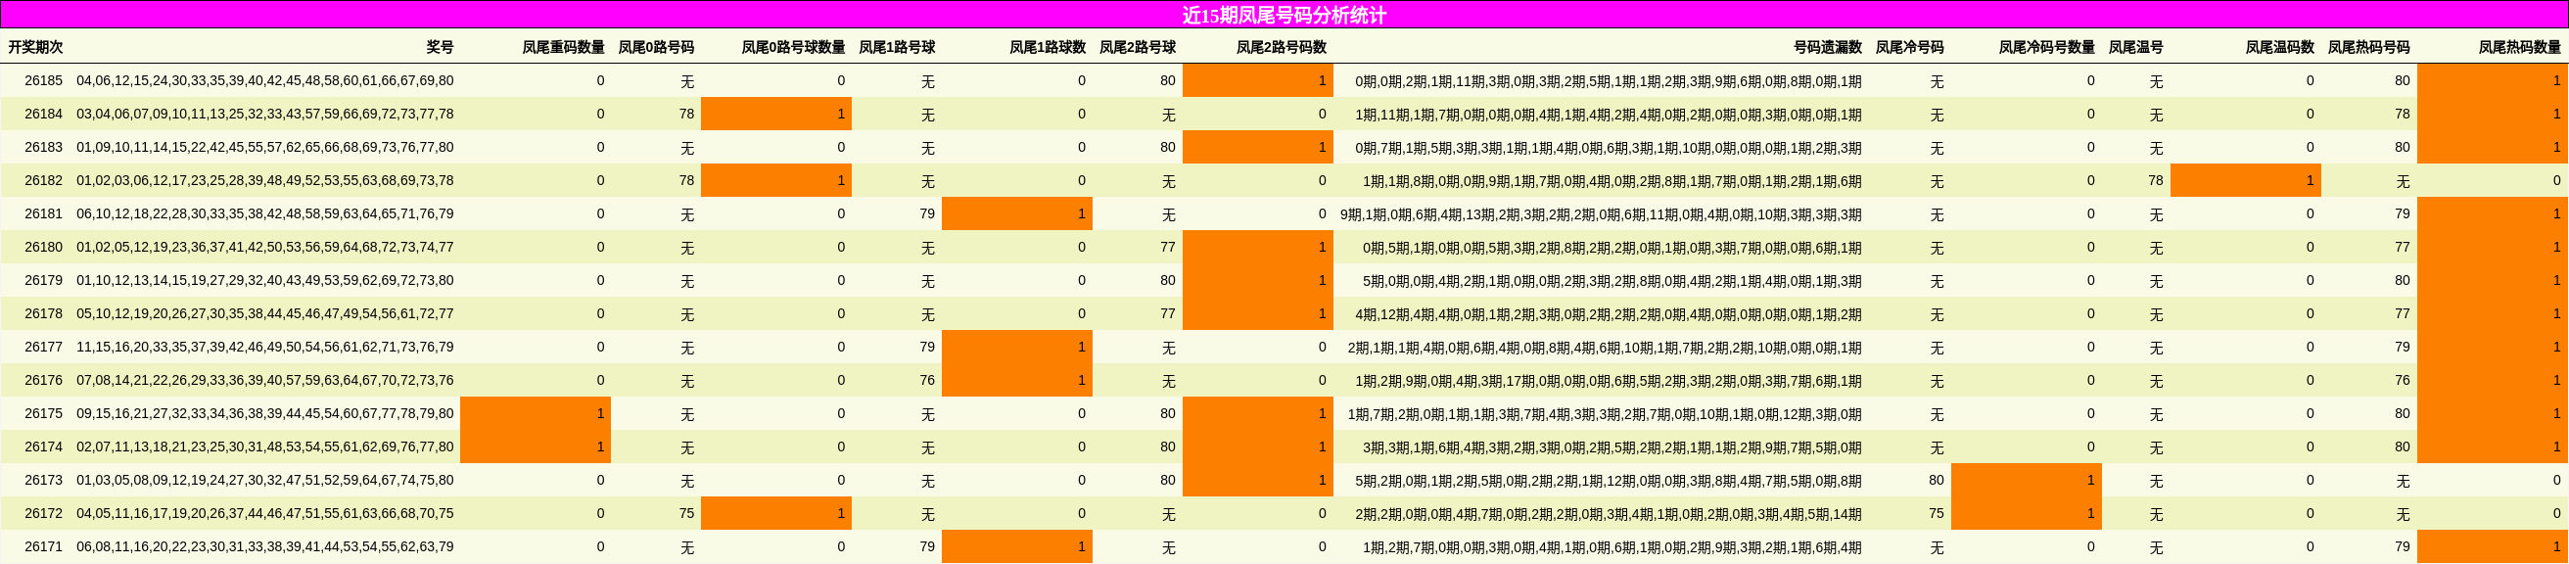Click the 凤尾2路号球 column header
This screenshot has height=564, width=2569.
point(1138,47)
